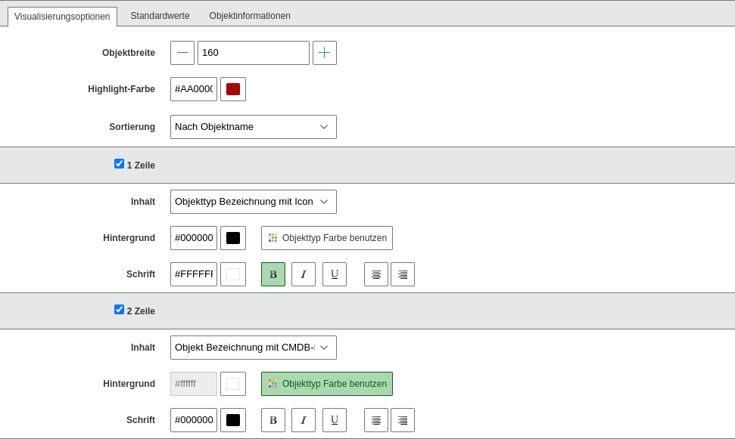Toggle italic for 2 Zeile Schrift
The width and height of the screenshot is (735, 439).
(304, 420)
